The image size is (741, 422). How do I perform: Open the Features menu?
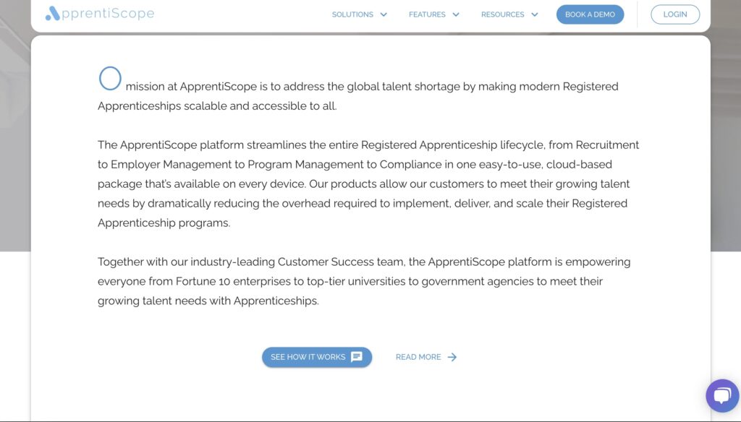427,14
